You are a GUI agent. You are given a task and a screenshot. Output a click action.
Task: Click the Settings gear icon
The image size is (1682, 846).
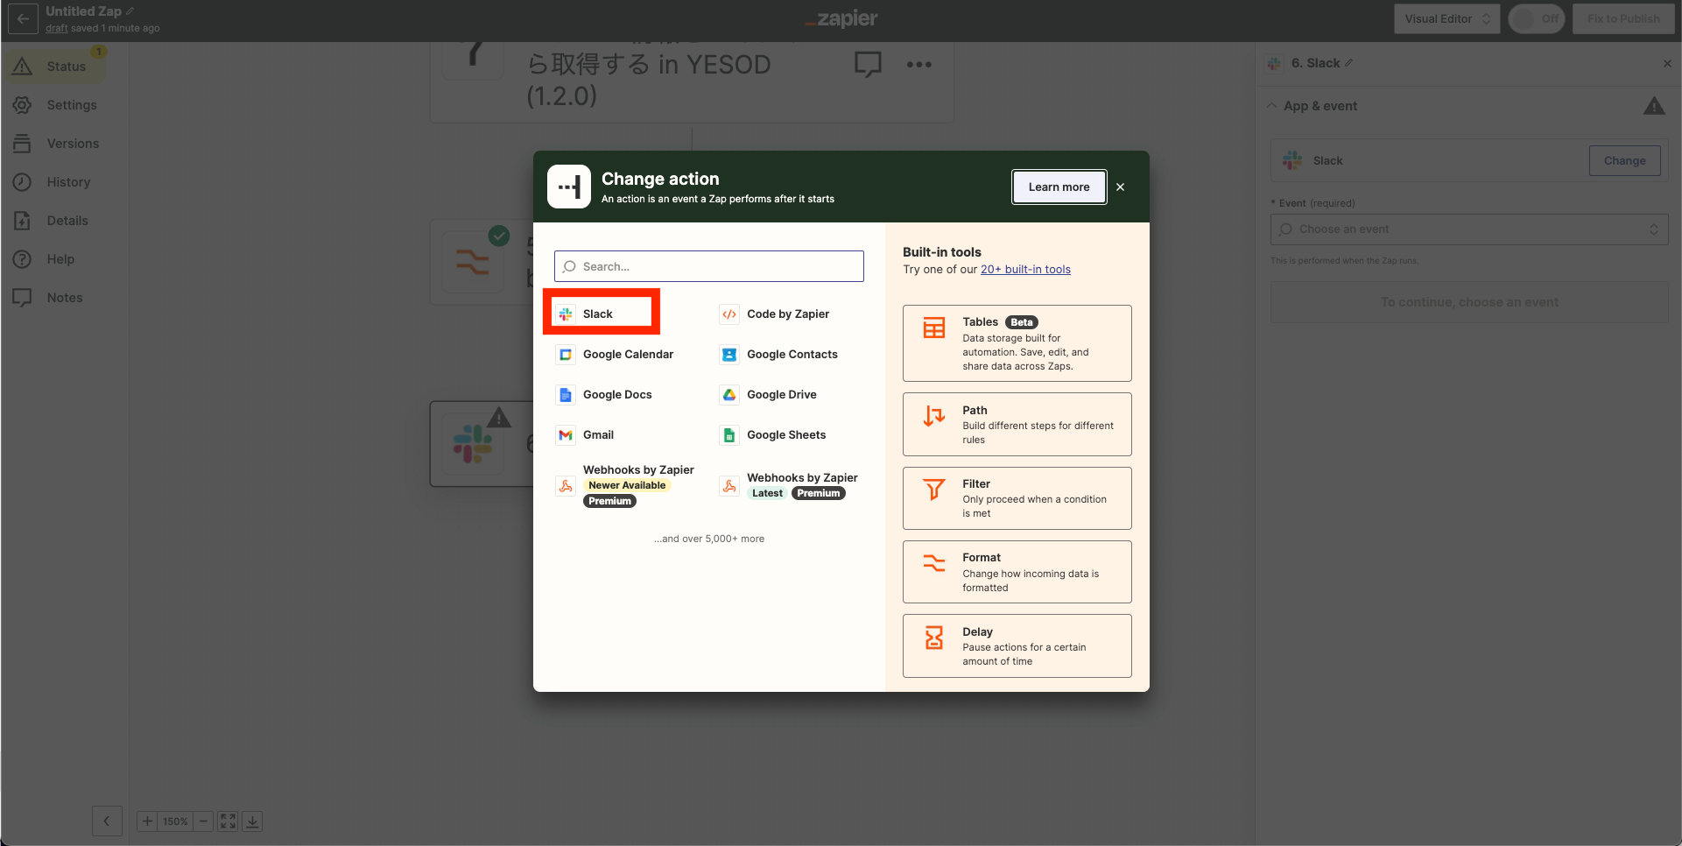coord(23,105)
